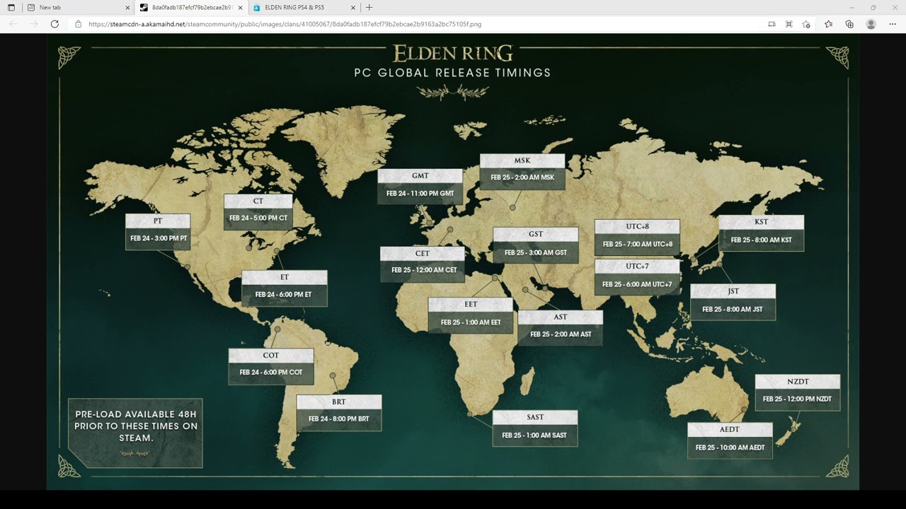906x509 pixels.
Task: Open the tab actions menu icon
Action: point(11,7)
